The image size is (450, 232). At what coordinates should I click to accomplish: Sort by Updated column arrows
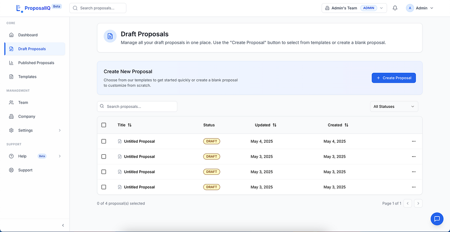tap(274, 125)
